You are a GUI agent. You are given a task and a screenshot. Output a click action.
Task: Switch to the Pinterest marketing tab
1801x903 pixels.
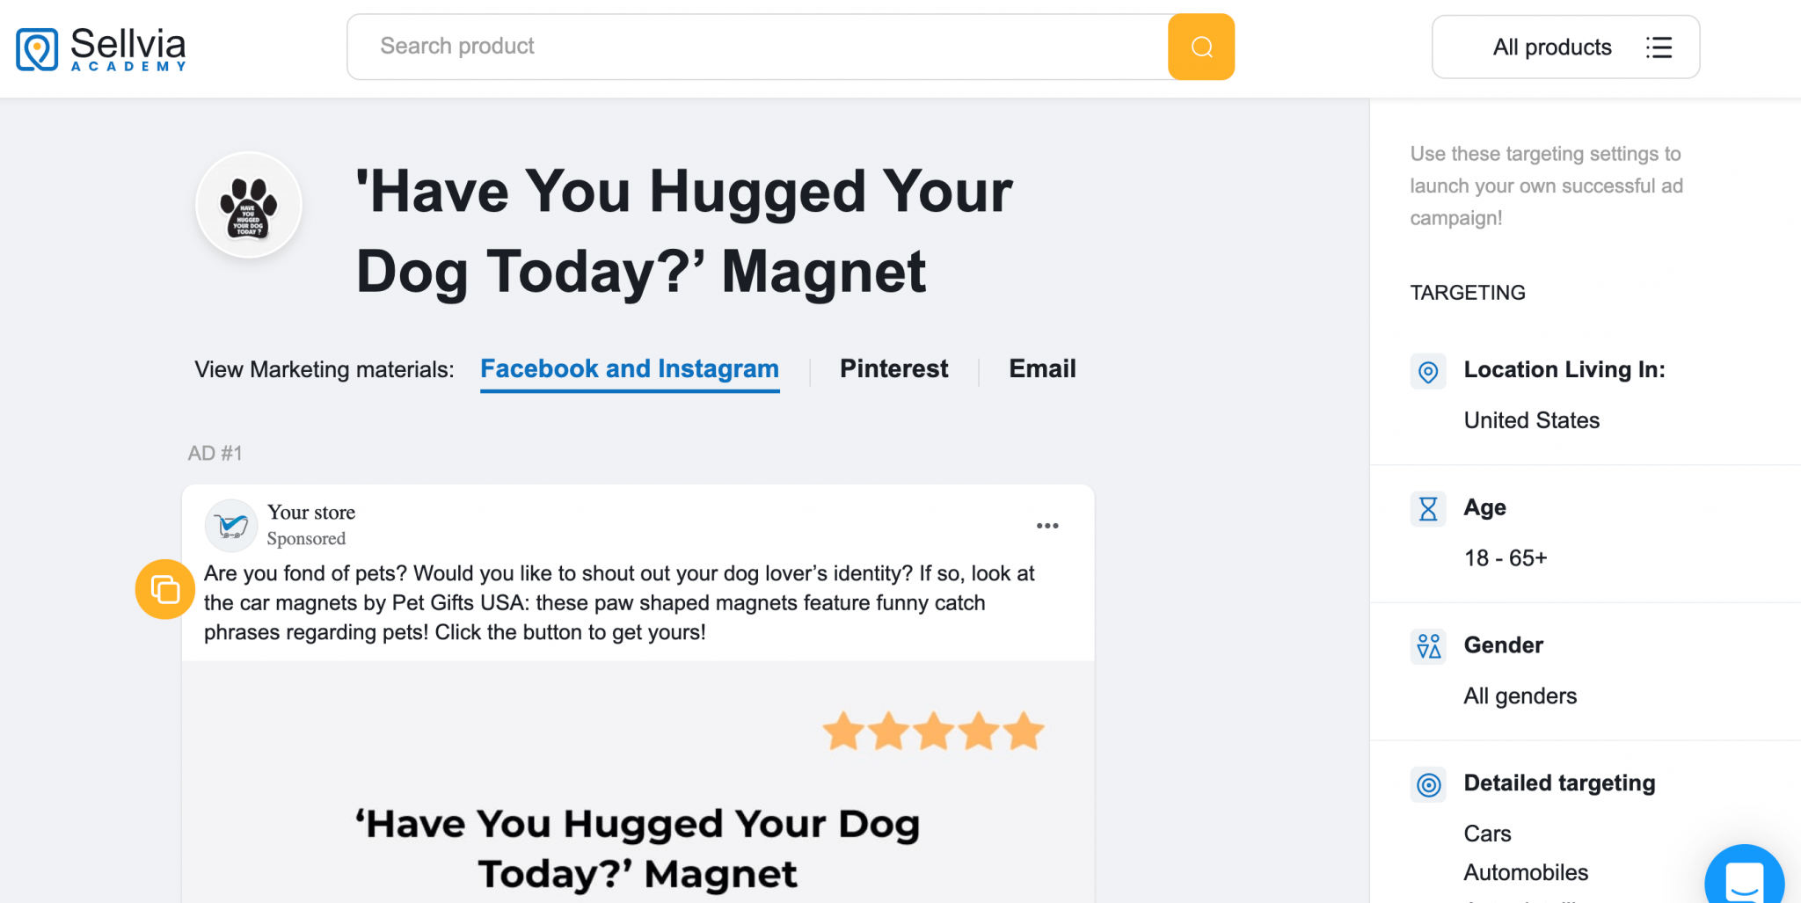coord(893,369)
